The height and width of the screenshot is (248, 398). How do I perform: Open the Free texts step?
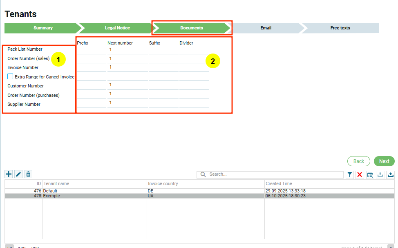coord(340,28)
